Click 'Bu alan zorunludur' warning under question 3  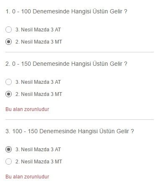[x=27, y=177]
